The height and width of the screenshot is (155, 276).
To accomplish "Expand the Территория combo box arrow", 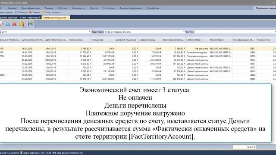I will (x=184, y=32).
